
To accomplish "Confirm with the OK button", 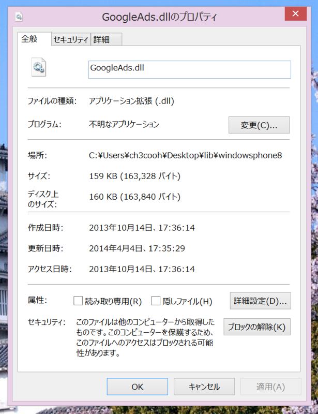I will pyautogui.click(x=137, y=387).
